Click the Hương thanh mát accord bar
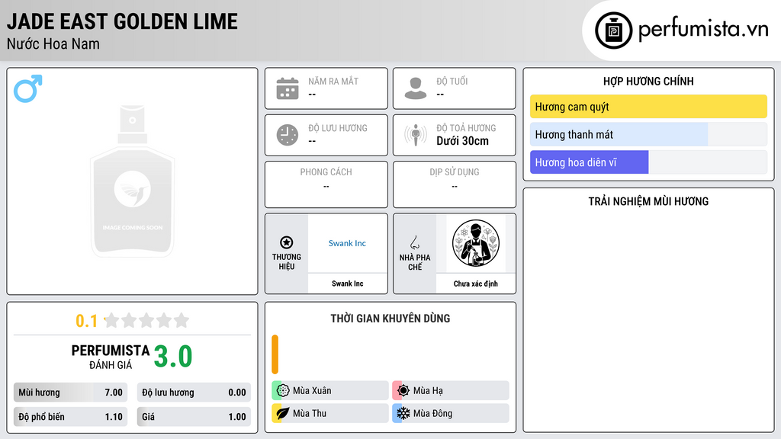Screen dimensions: 781x439 (x=648, y=134)
